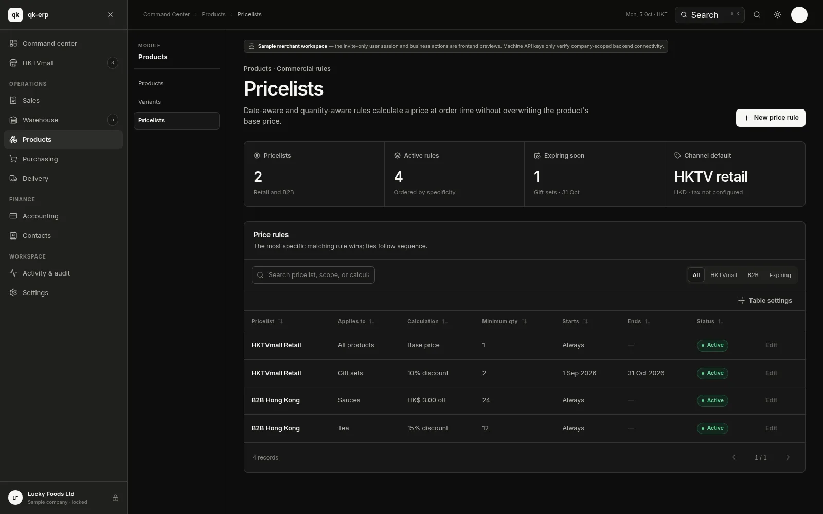Viewport: 823px width, 514px height.
Task: Open Command center in the sidebar
Action: 63,43
